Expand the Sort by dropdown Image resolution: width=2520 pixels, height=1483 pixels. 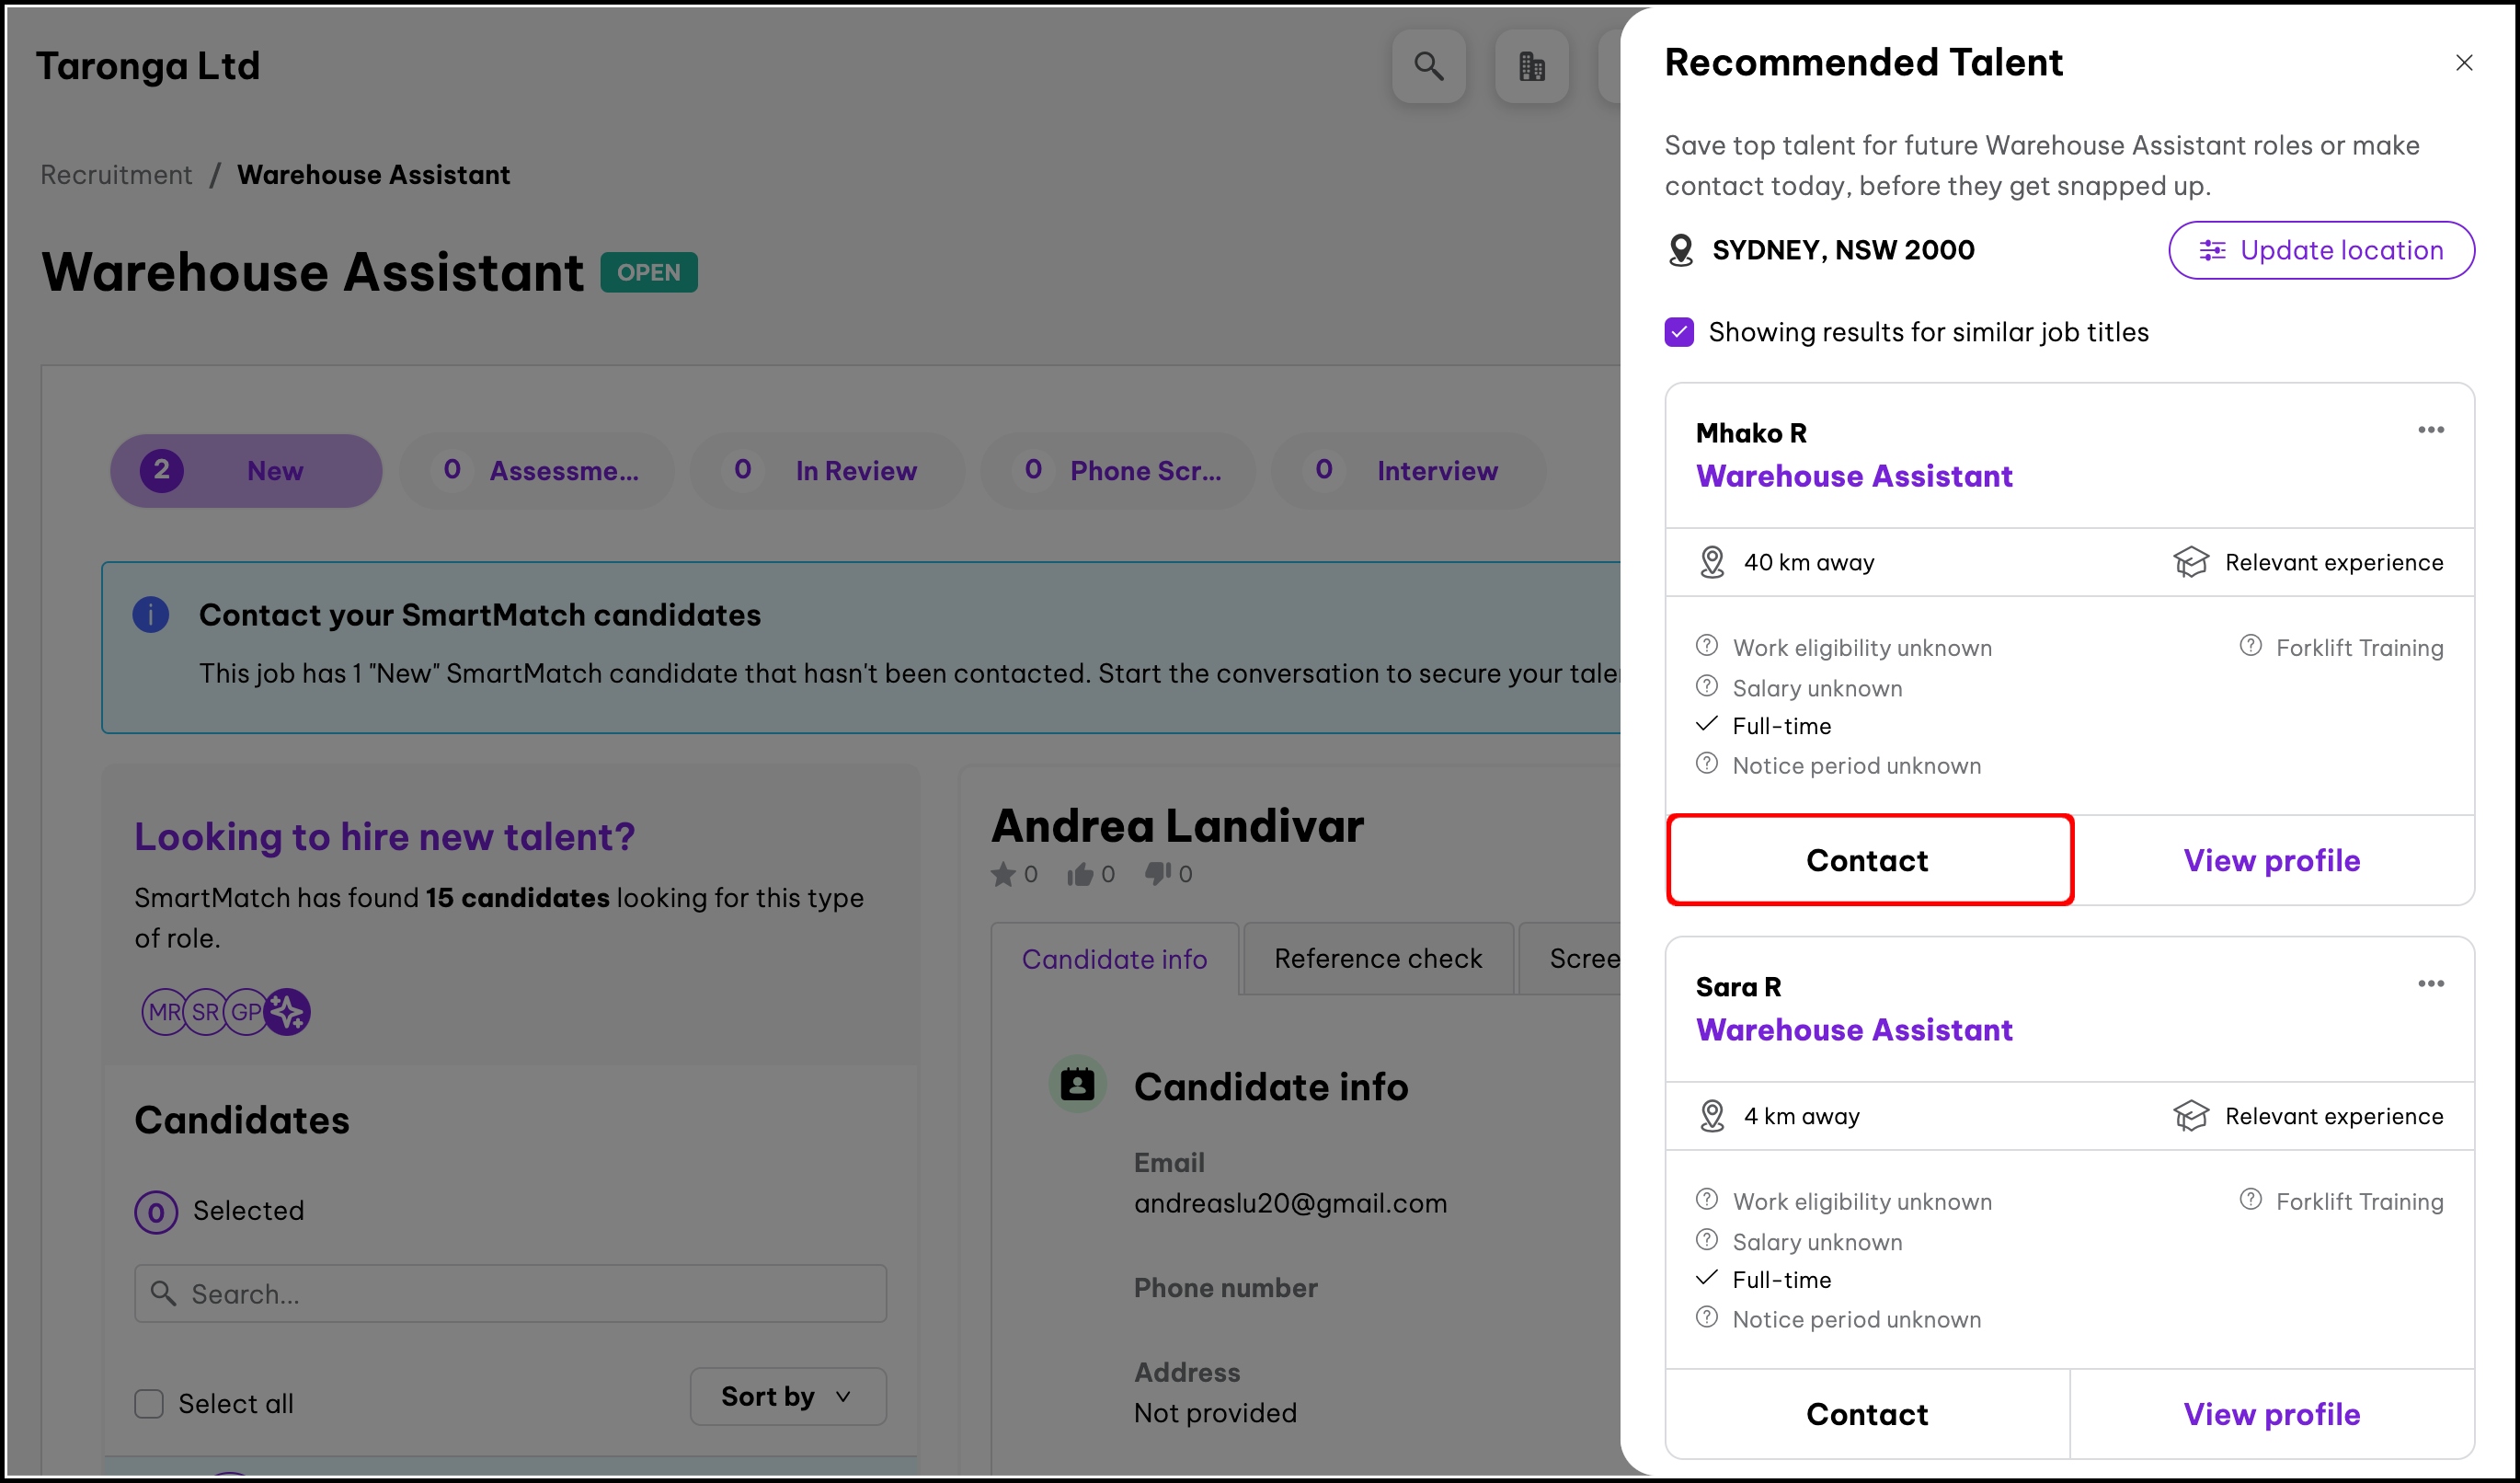tap(787, 1396)
